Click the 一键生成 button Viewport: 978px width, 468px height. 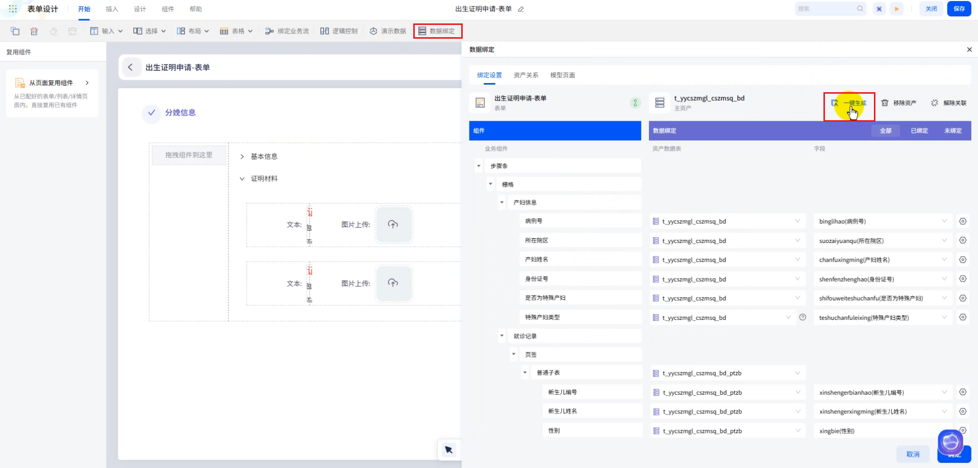(849, 103)
